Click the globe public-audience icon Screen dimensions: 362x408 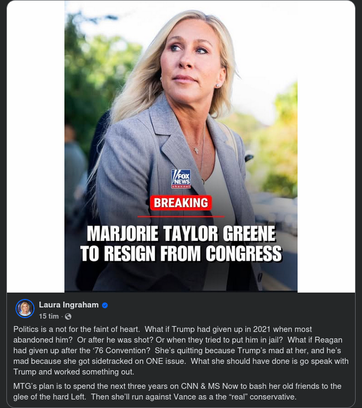coord(68,317)
